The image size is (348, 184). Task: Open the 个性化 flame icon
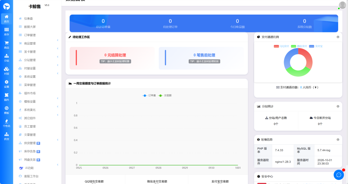coord(7,123)
